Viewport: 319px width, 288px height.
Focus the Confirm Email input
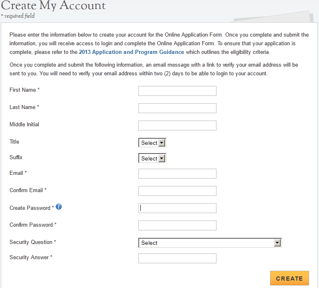[x=177, y=191]
